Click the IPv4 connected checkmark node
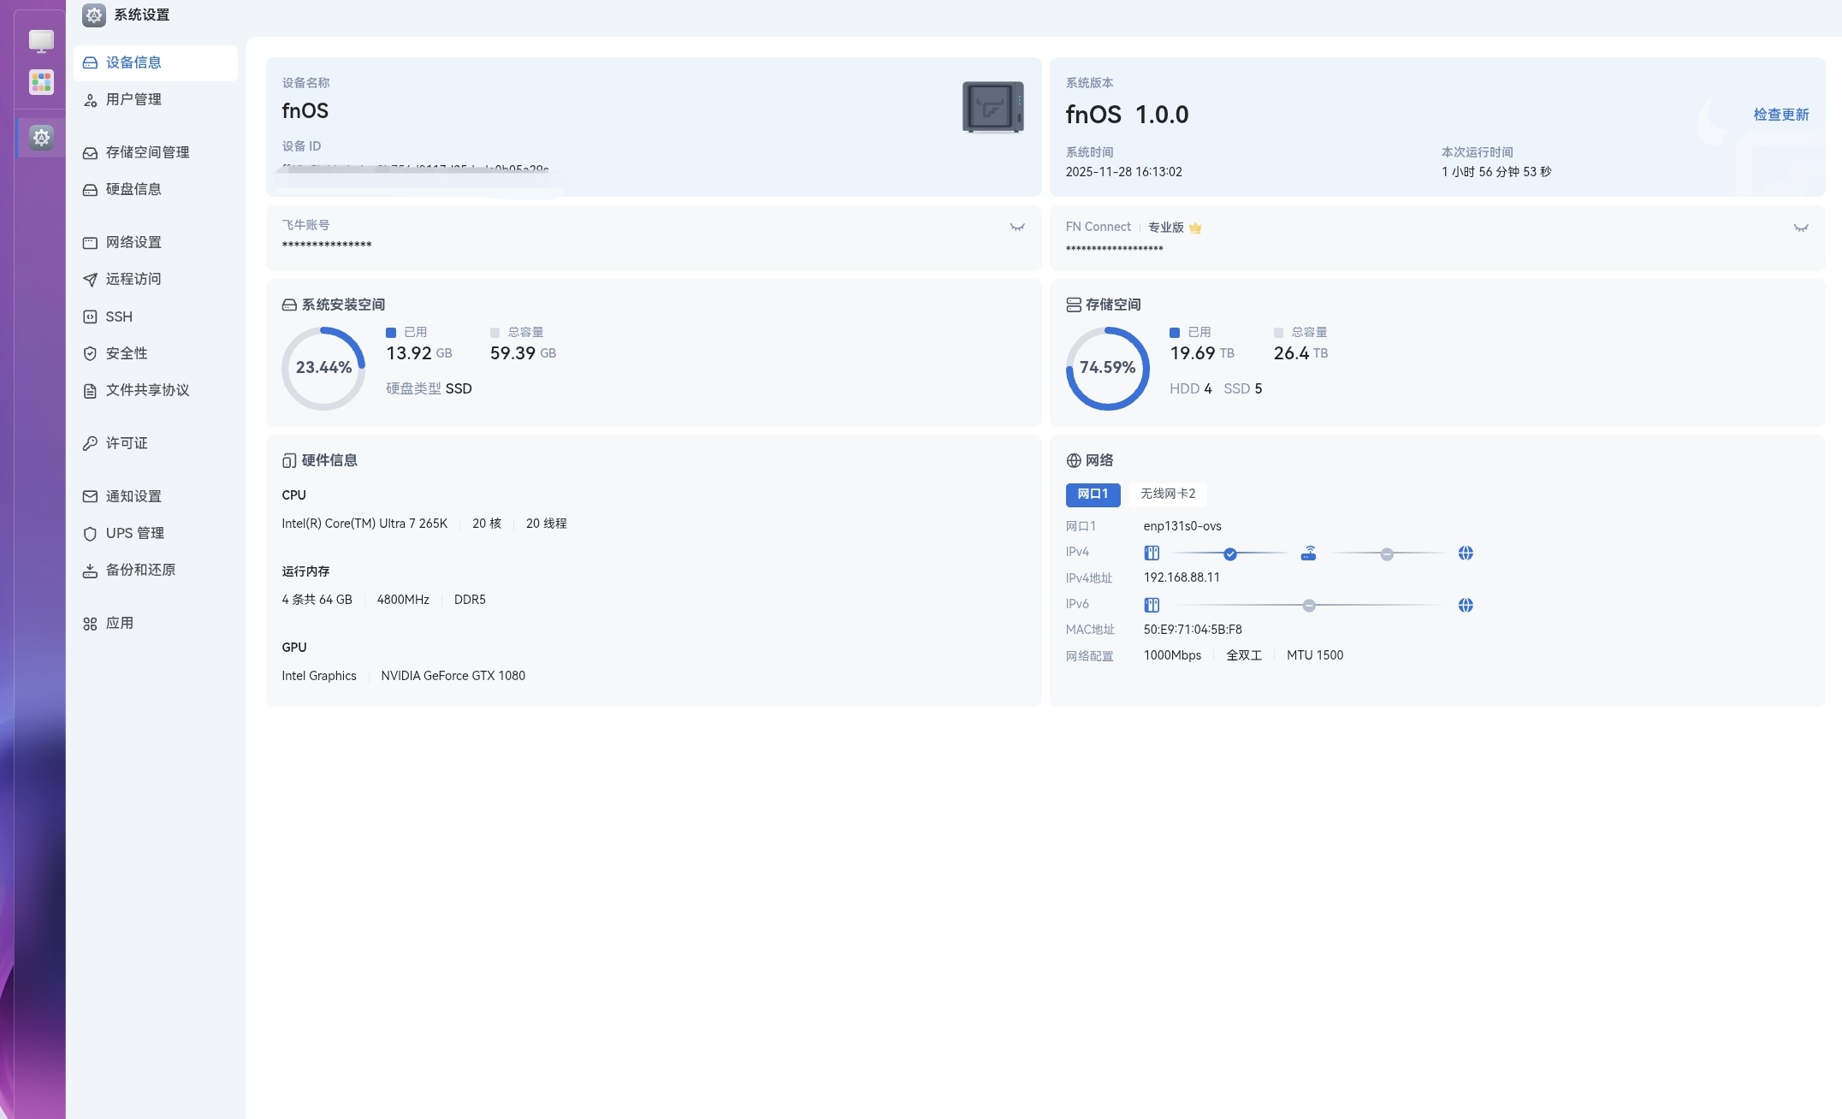 (1229, 554)
